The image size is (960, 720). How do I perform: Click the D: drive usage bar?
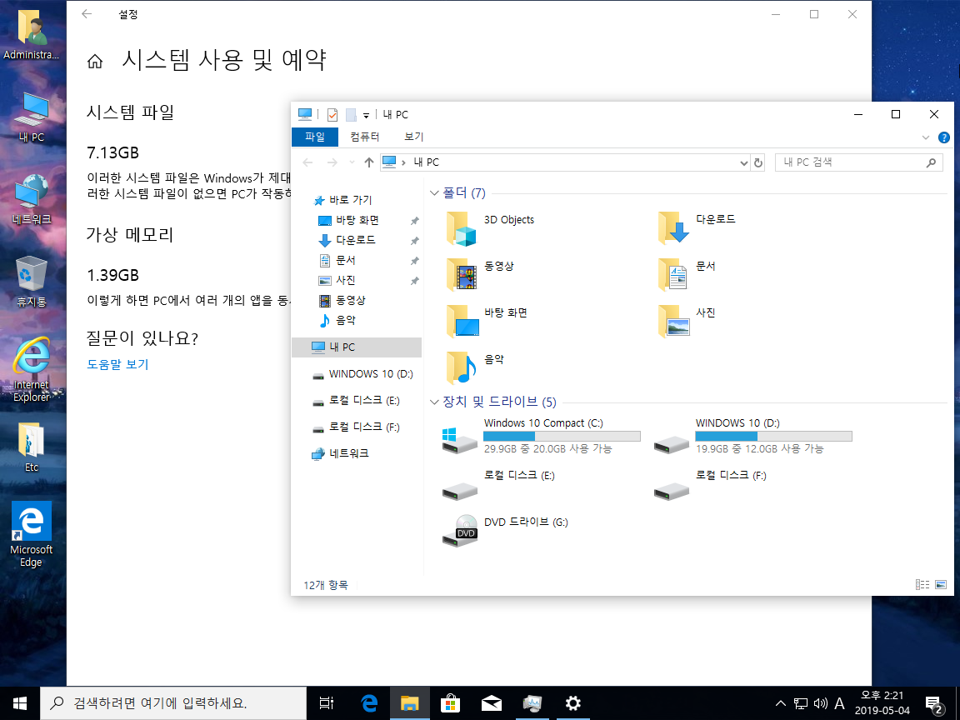pos(773,437)
